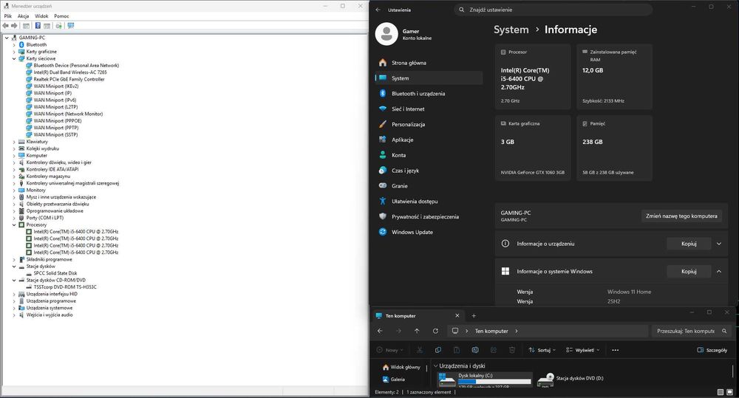Select the Ten komputer tab in File Explorer
Screen dimensions: 739x398
[x=418, y=315]
